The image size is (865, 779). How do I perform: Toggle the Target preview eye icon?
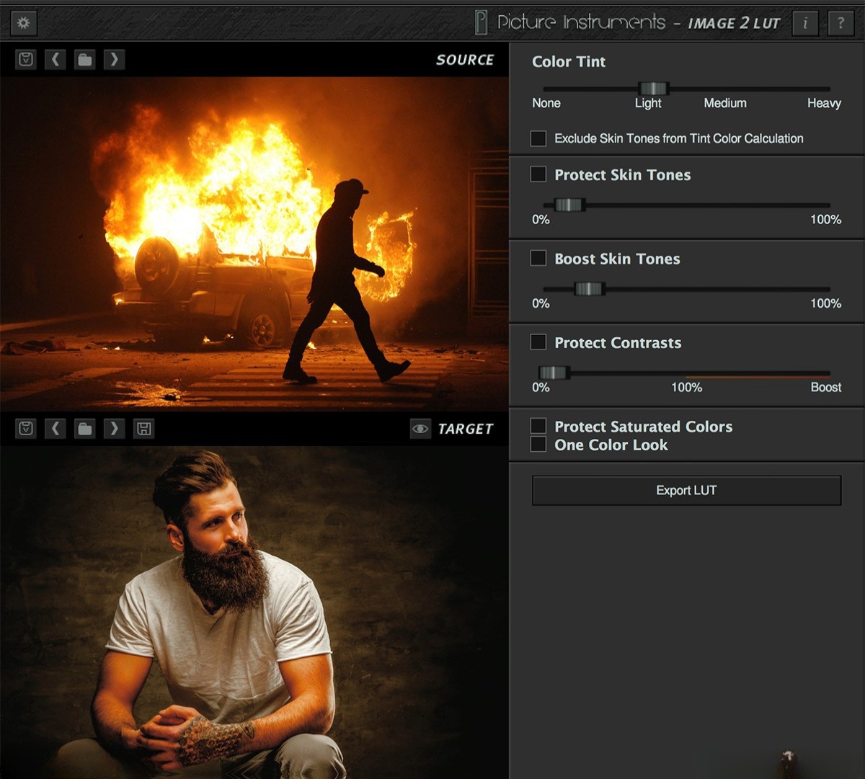[x=419, y=428]
